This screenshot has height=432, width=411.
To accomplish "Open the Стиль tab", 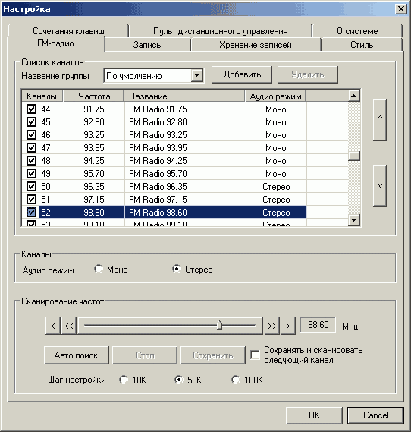I will click(362, 45).
